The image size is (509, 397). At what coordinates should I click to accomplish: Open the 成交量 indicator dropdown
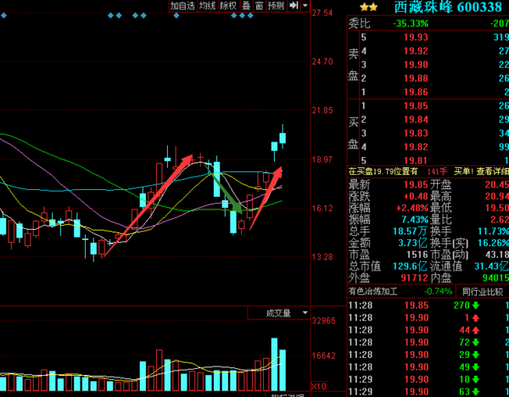[278, 313]
